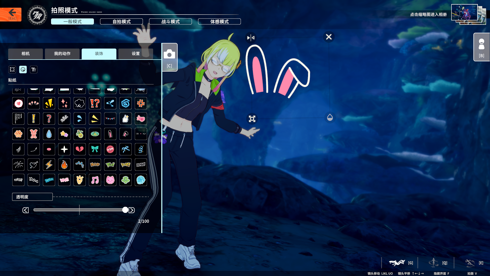
Task: Choose the green shell sticker
Action: tap(126, 180)
